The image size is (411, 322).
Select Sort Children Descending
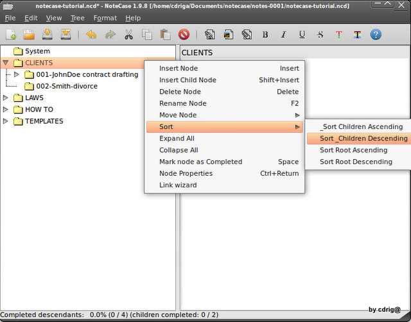pyautogui.click(x=358, y=138)
